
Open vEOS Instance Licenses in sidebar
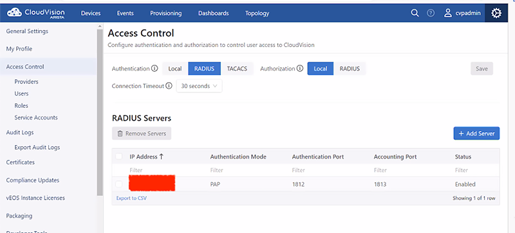click(35, 198)
